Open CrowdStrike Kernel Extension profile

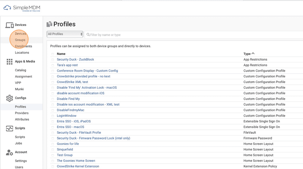point(78,166)
